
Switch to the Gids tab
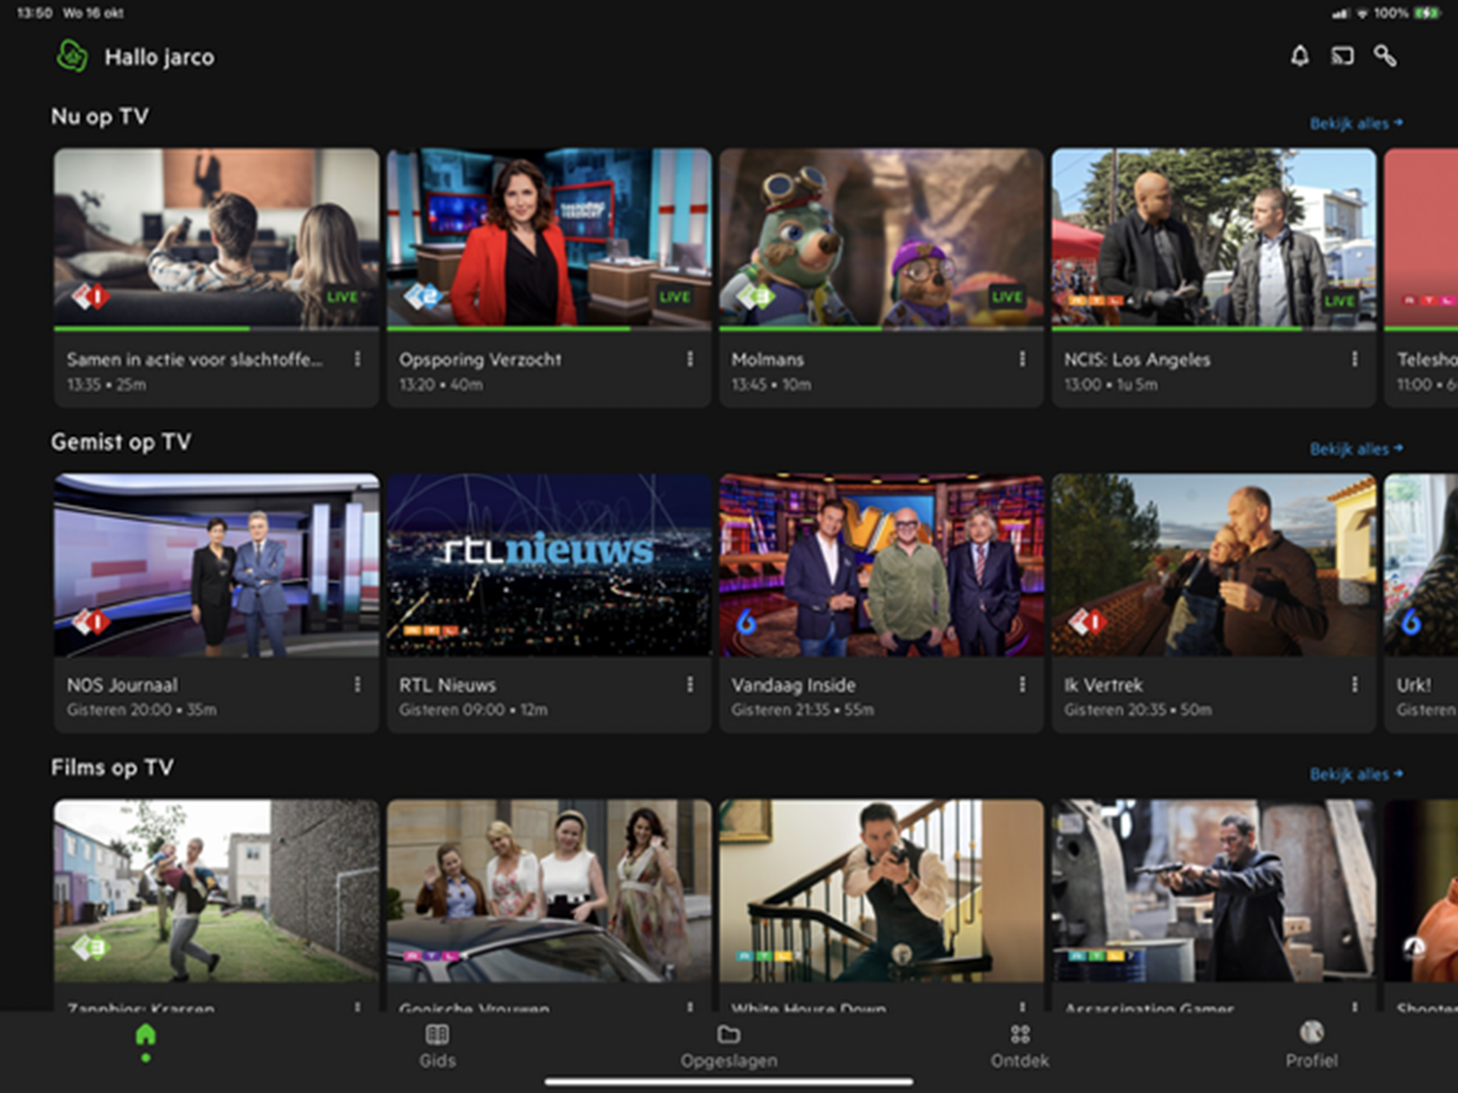point(437,1045)
